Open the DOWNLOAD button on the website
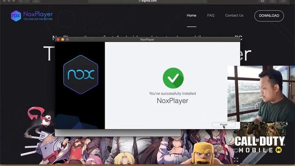295x166 pixels. [269, 16]
